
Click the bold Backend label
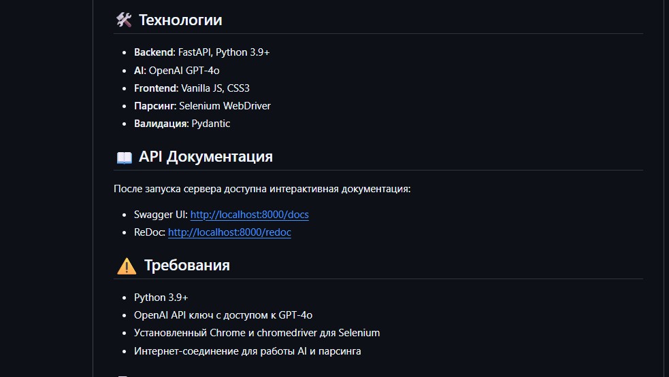pyautogui.click(x=154, y=52)
